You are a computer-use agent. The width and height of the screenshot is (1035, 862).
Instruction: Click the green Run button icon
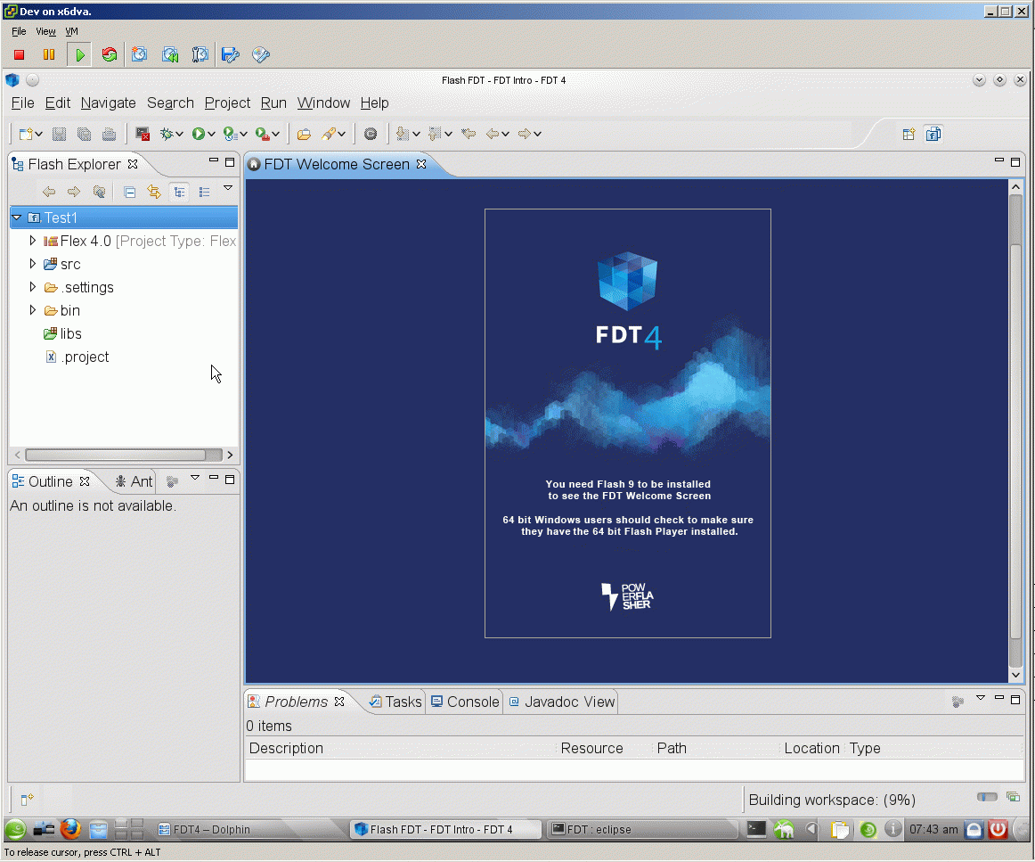(x=198, y=134)
